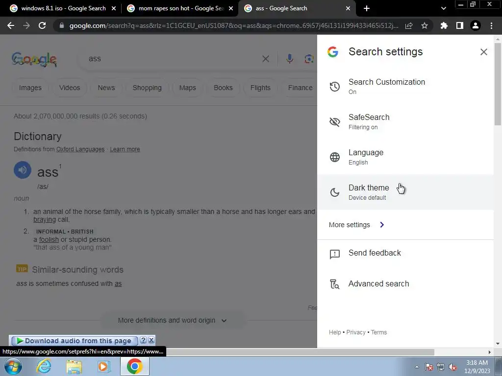Viewport: 502px width, 376px height.
Task: Close the 'ass - Google Search' tab
Action: coord(348,8)
